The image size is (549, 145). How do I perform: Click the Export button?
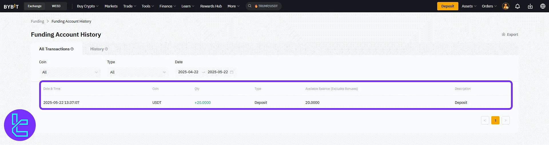(510, 34)
